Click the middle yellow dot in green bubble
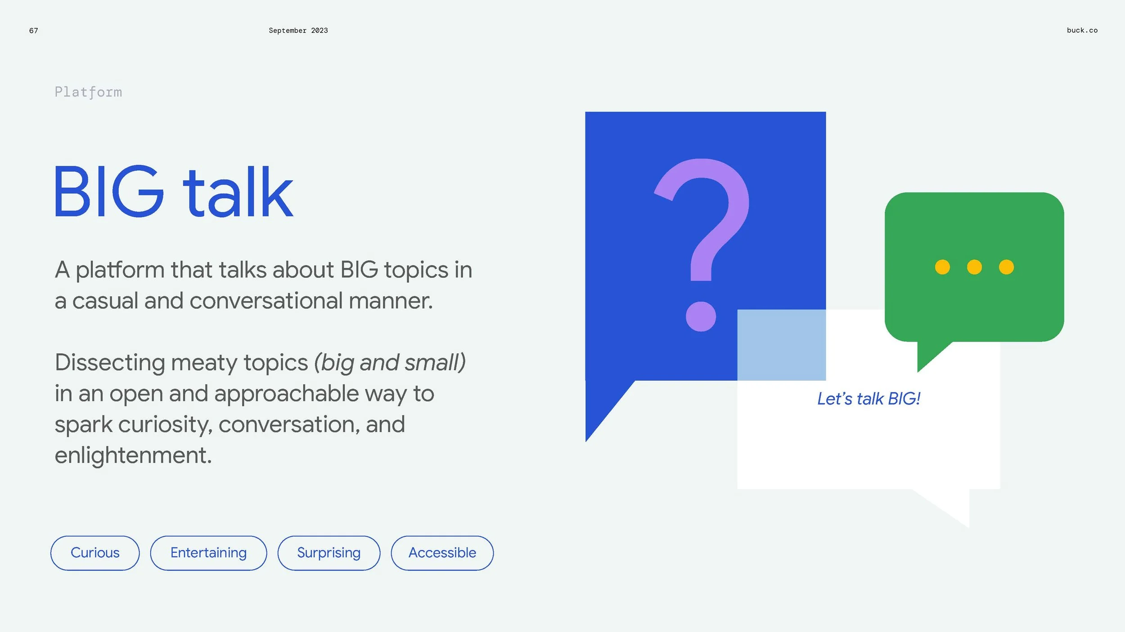The image size is (1125, 632). tap(974, 267)
